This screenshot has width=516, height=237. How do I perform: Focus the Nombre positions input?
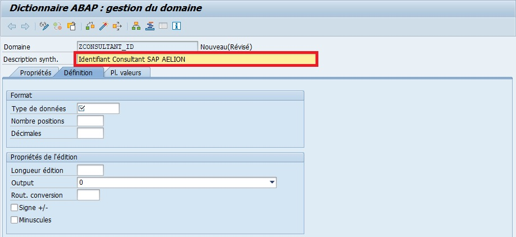90,121
